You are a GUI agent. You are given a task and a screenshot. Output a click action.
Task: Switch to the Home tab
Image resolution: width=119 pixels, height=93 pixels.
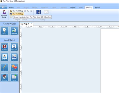point(11,8)
